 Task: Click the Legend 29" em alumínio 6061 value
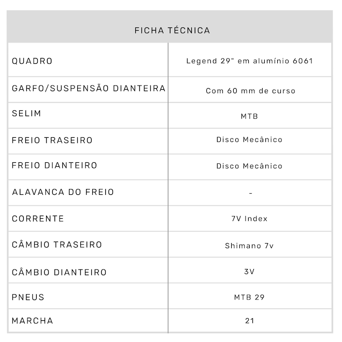(x=250, y=61)
